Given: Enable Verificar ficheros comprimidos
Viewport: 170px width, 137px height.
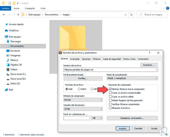Looking at the screenshot, I should [110, 104].
